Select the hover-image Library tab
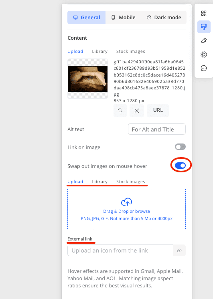The height and width of the screenshot is (299, 213). tap(99, 182)
